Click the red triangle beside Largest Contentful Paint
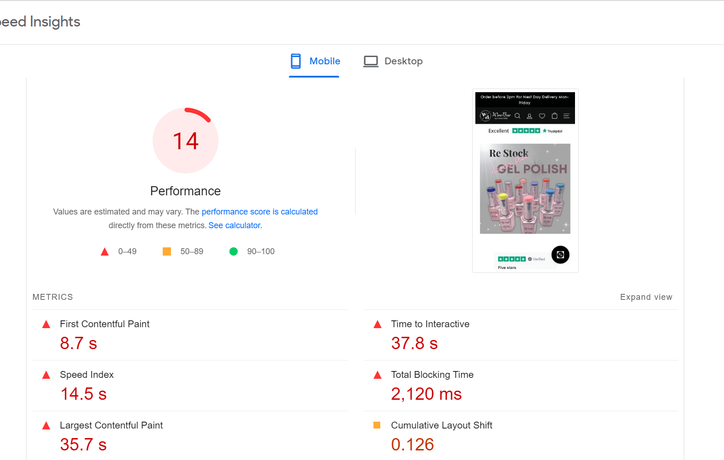The width and height of the screenshot is (724, 460). coord(46,426)
